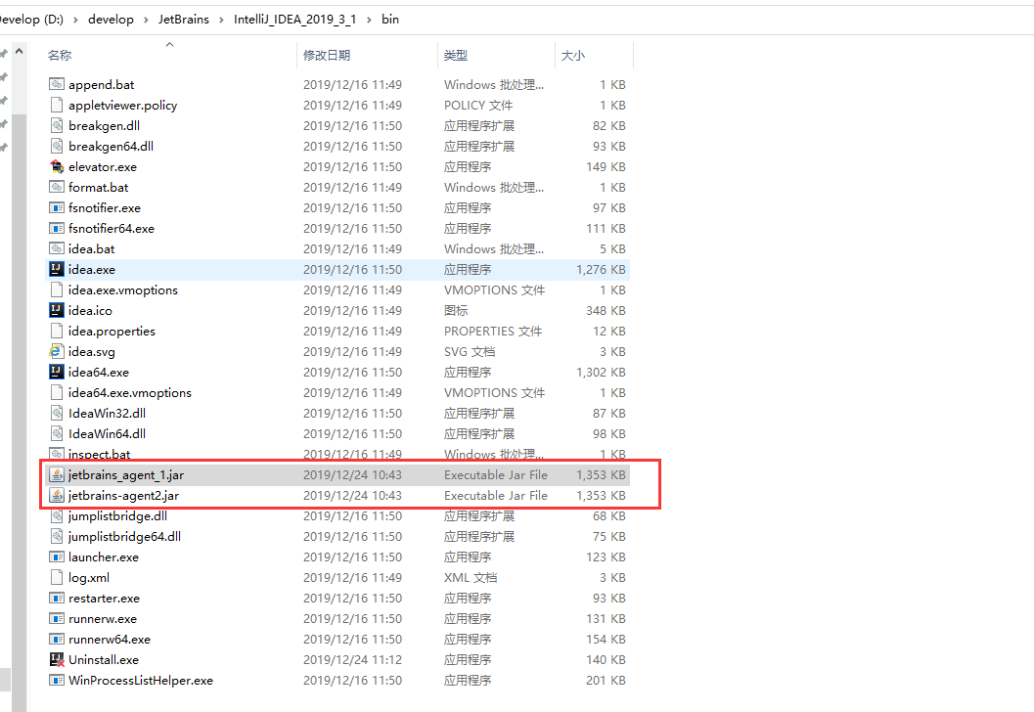Go to the Develop (D:) drive breadcrumb

click(x=31, y=20)
